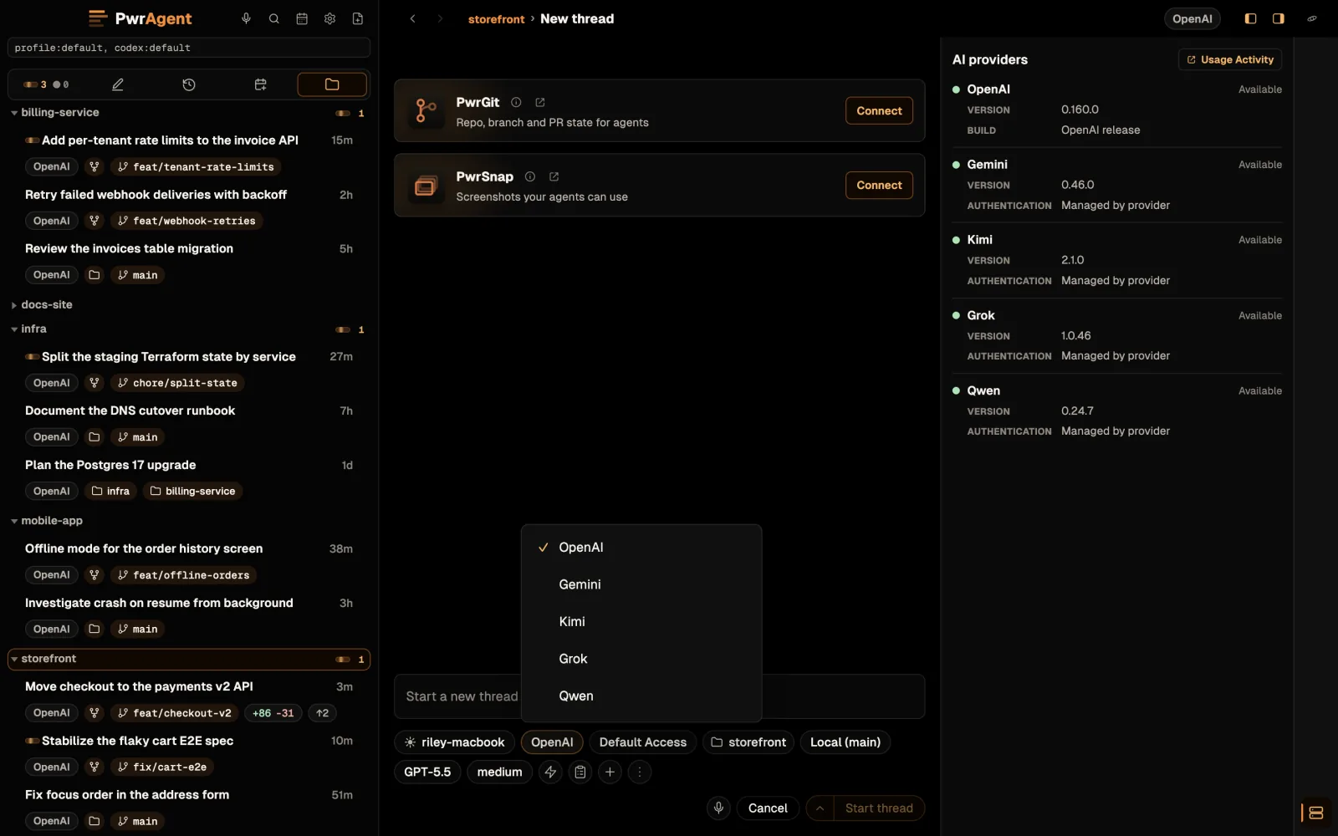1338x836 pixels.
Task: Collapse the billing-service project group
Action: (x=14, y=113)
